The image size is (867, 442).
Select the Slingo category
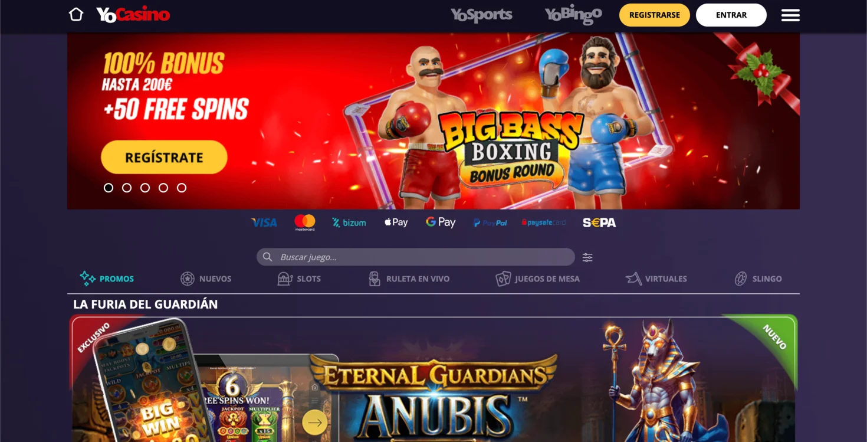(x=758, y=279)
